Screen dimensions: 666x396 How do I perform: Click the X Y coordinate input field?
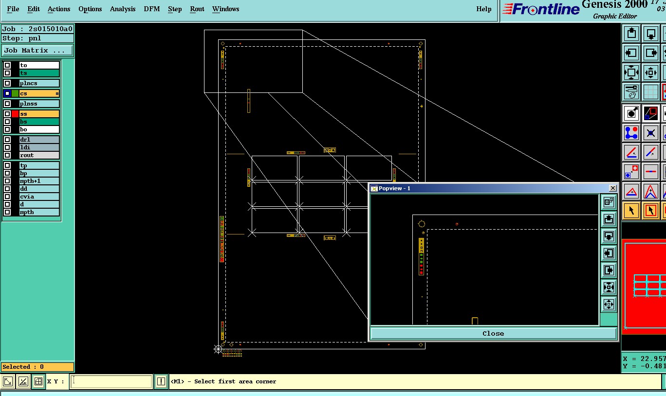click(111, 381)
